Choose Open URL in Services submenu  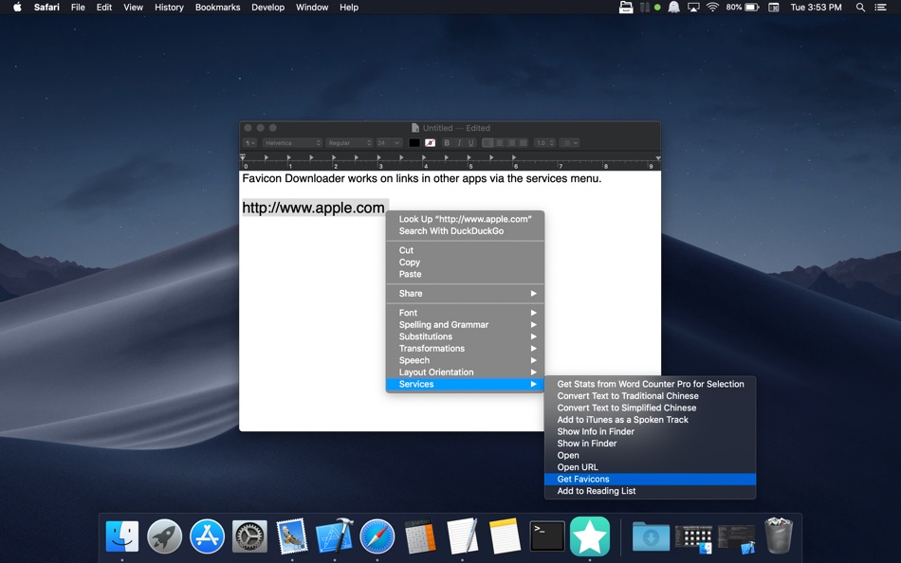650,467
